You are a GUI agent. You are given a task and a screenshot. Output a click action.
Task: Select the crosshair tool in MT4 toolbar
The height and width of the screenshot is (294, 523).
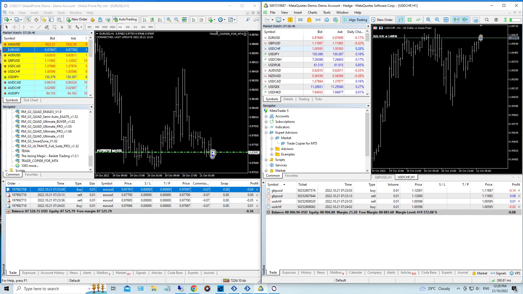[x=15, y=27]
